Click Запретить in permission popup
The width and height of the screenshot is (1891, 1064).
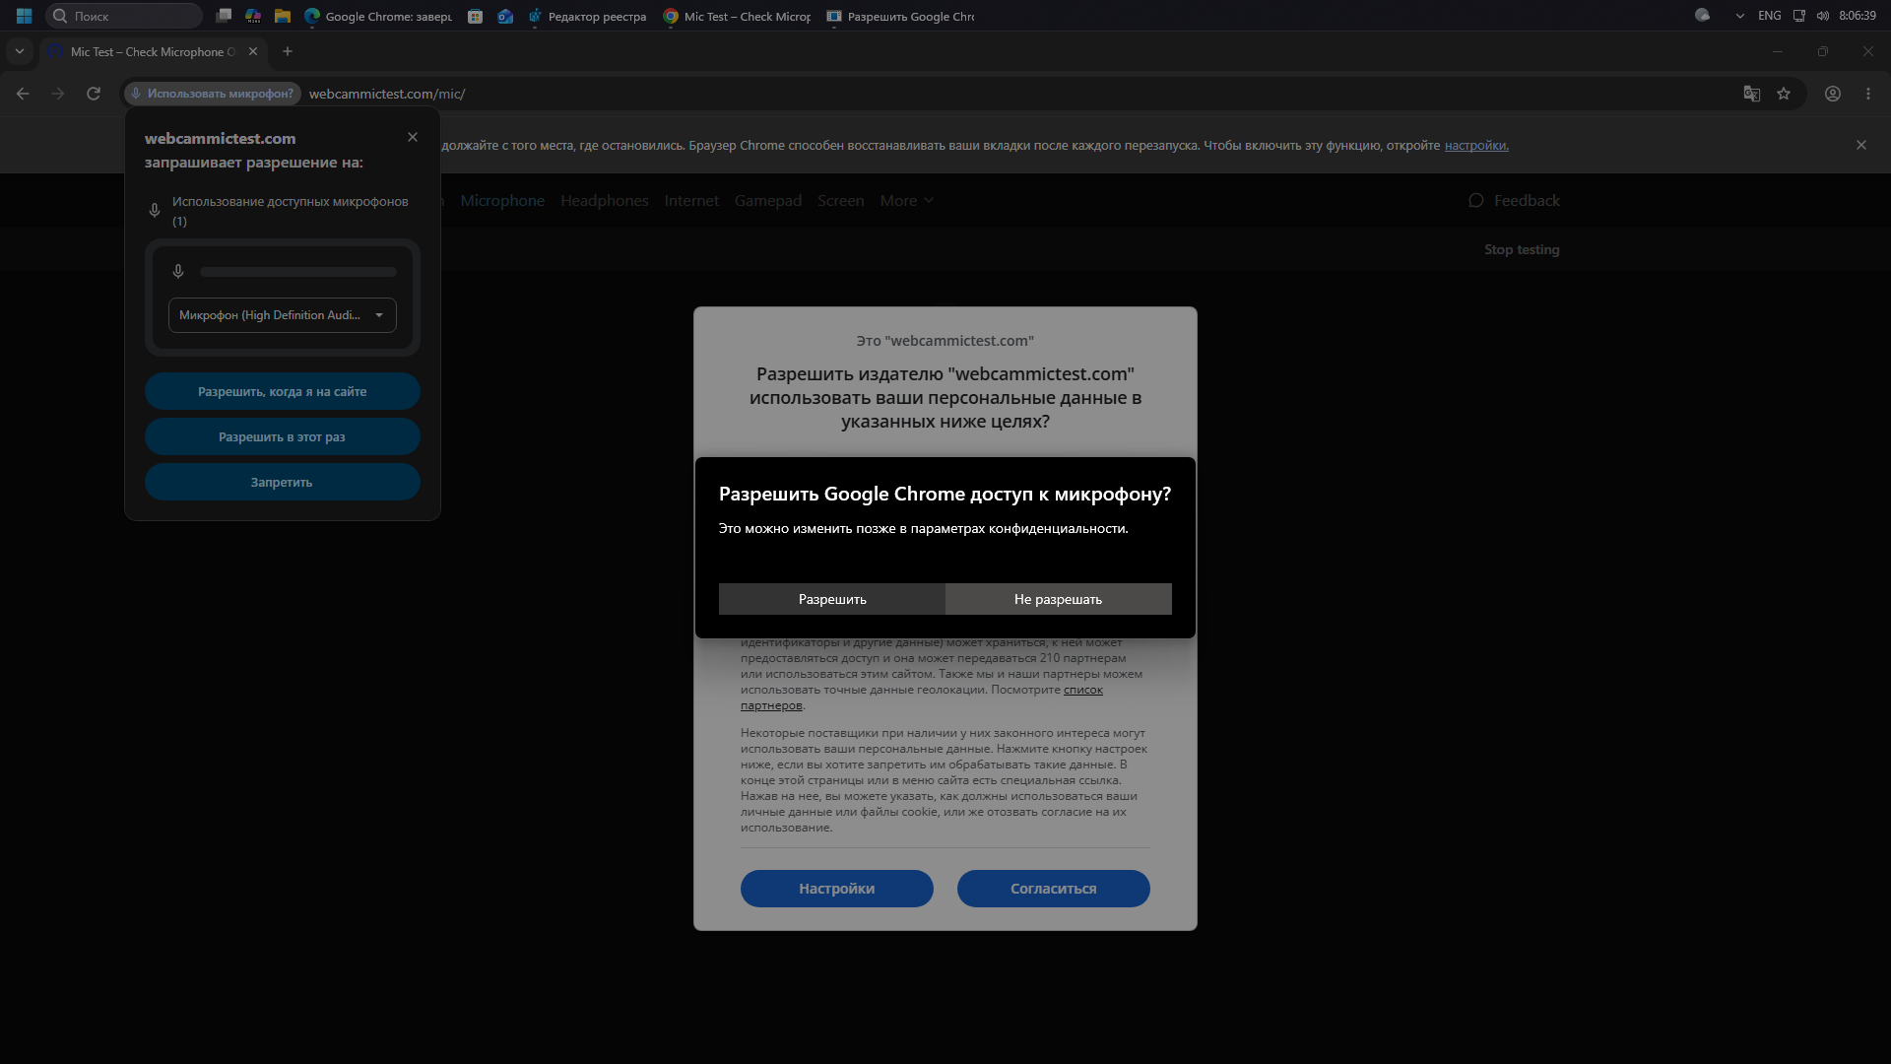pyautogui.click(x=283, y=482)
